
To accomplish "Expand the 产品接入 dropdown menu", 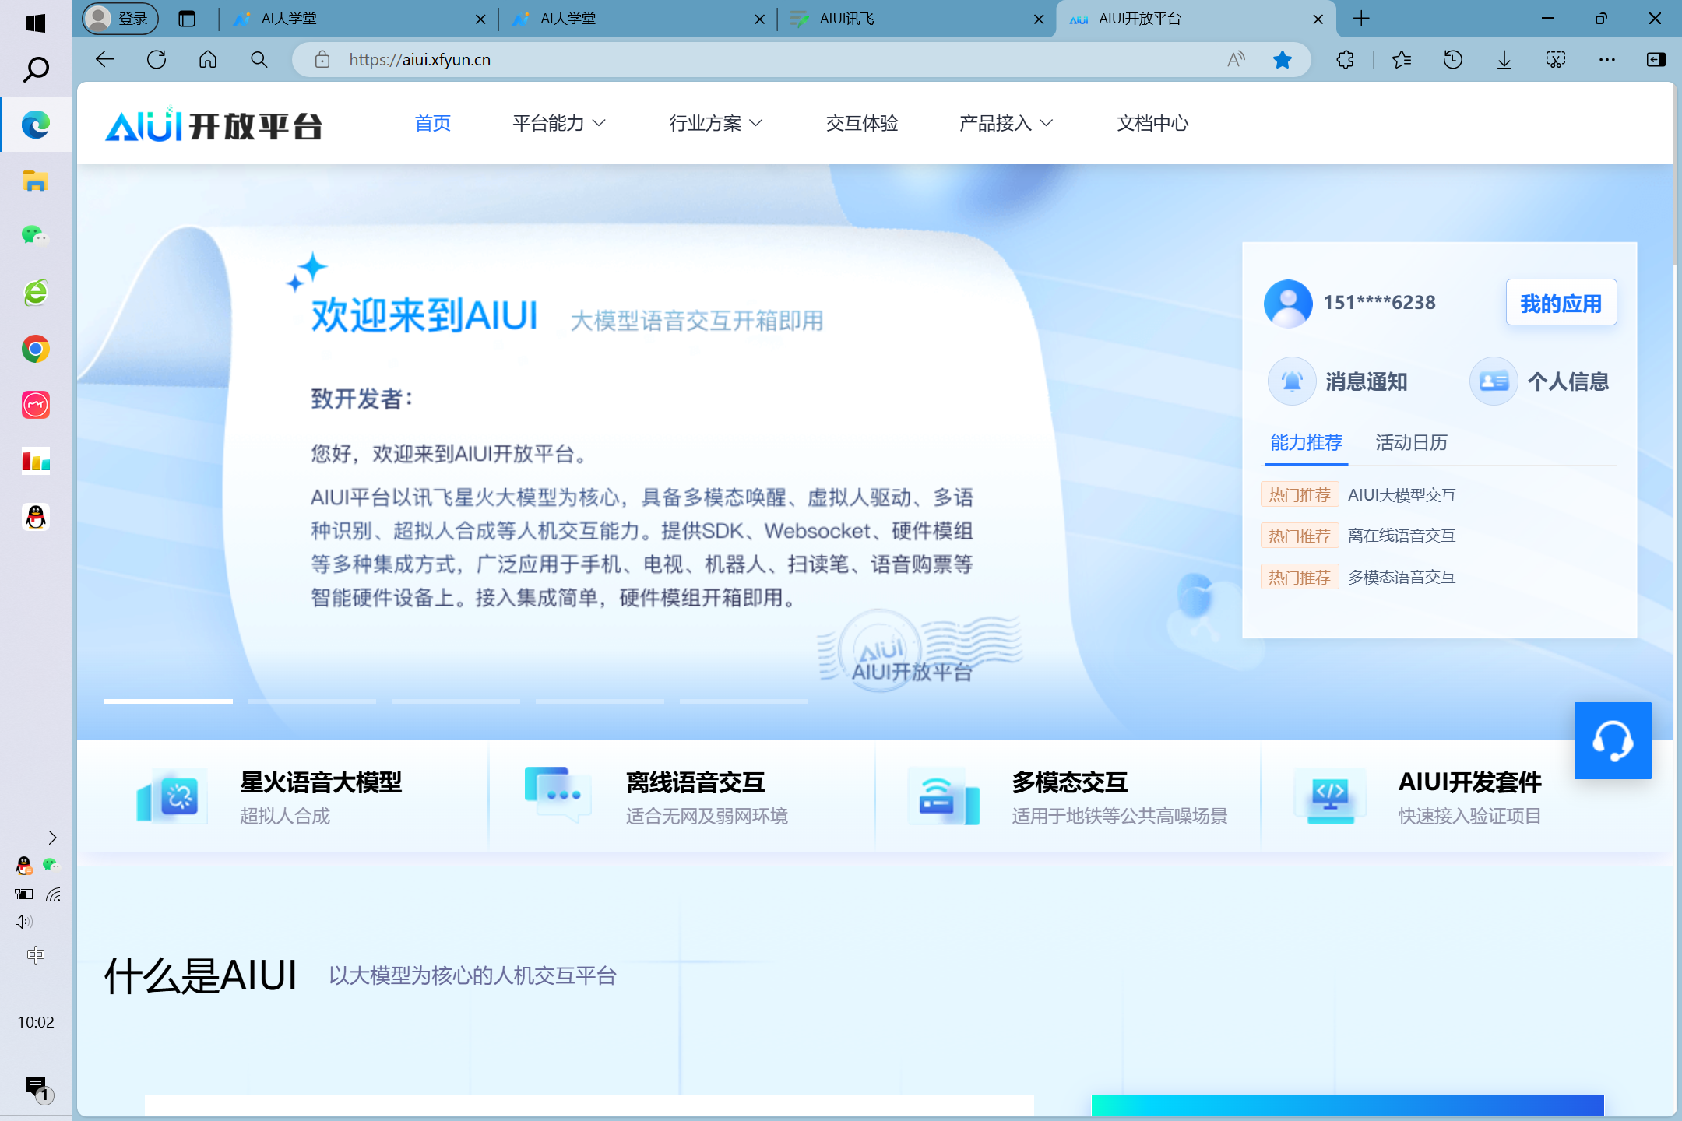I will 1005,123.
